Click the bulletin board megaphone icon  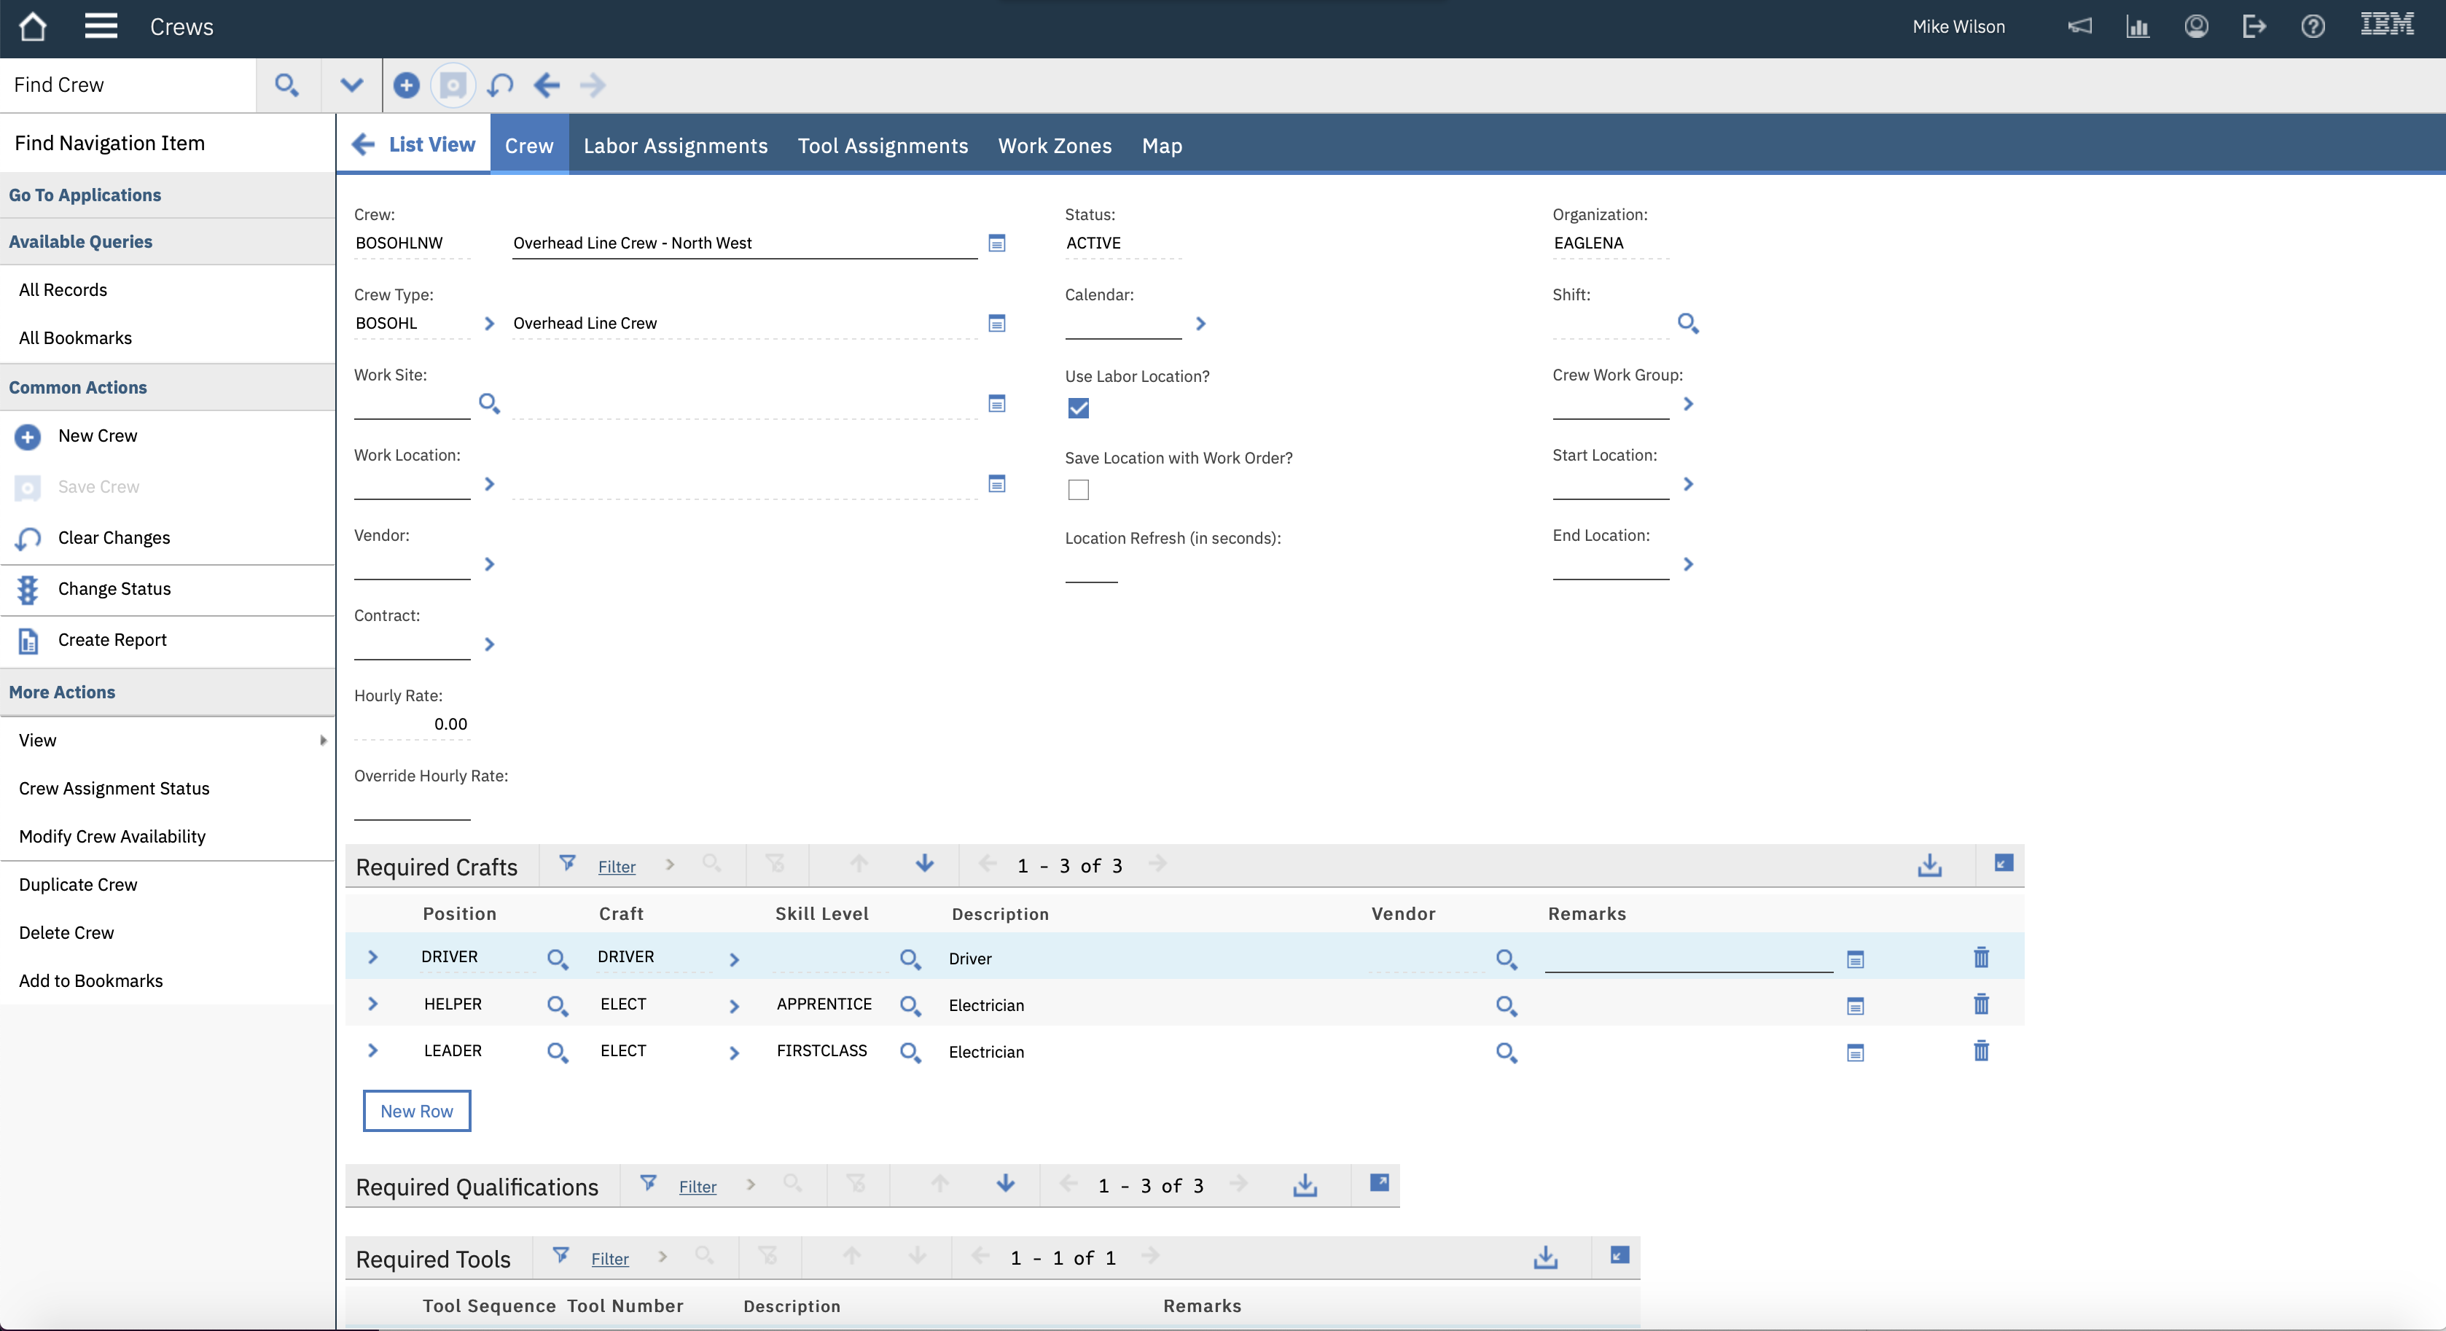[x=2079, y=26]
